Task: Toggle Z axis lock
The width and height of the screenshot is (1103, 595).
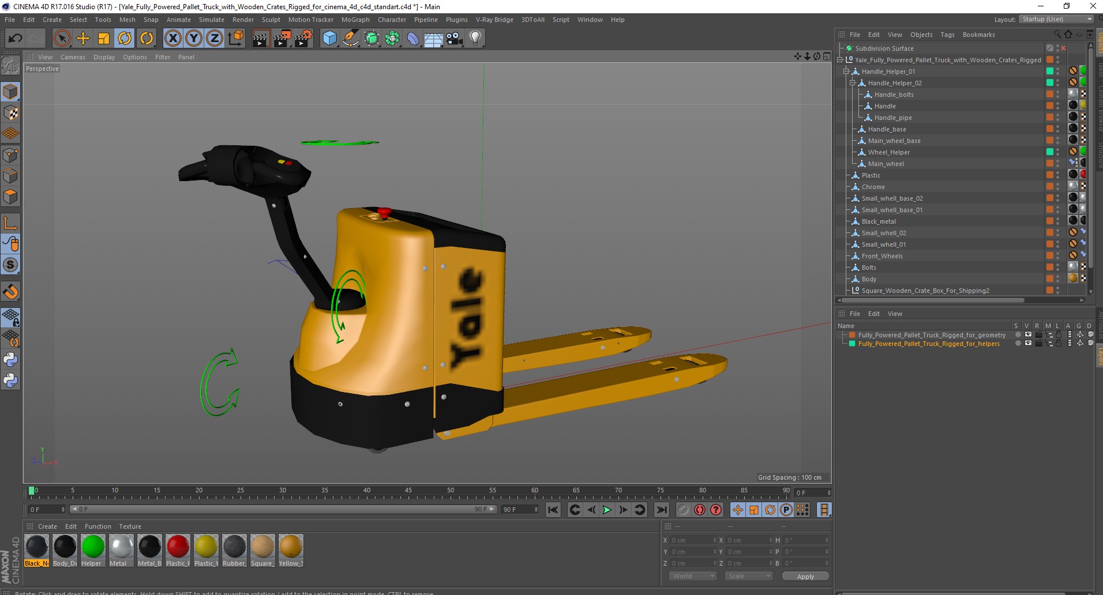Action: tap(215, 38)
